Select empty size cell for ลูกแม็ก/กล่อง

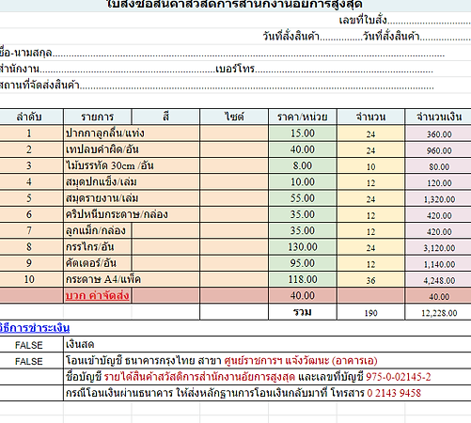(x=234, y=231)
